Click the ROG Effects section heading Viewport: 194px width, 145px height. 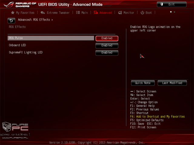(17, 27)
